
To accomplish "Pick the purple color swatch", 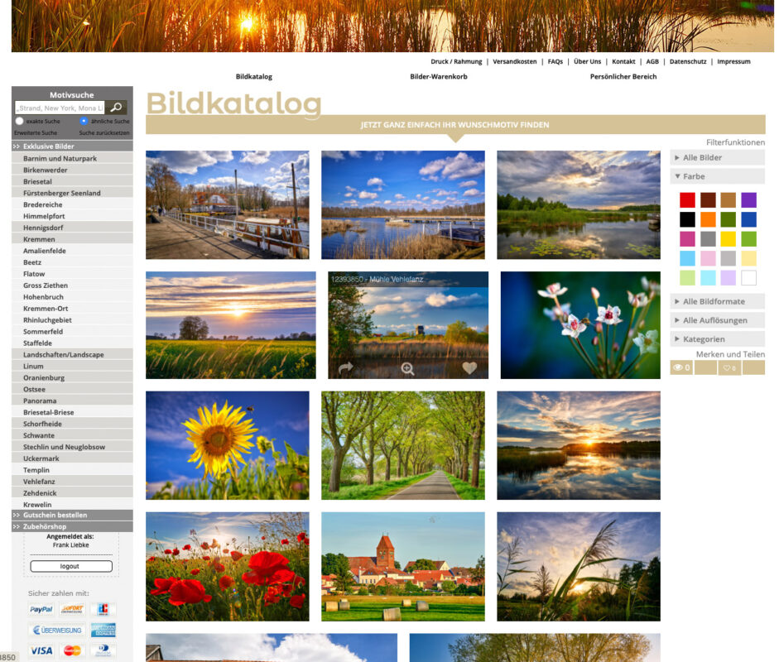I will [748, 200].
